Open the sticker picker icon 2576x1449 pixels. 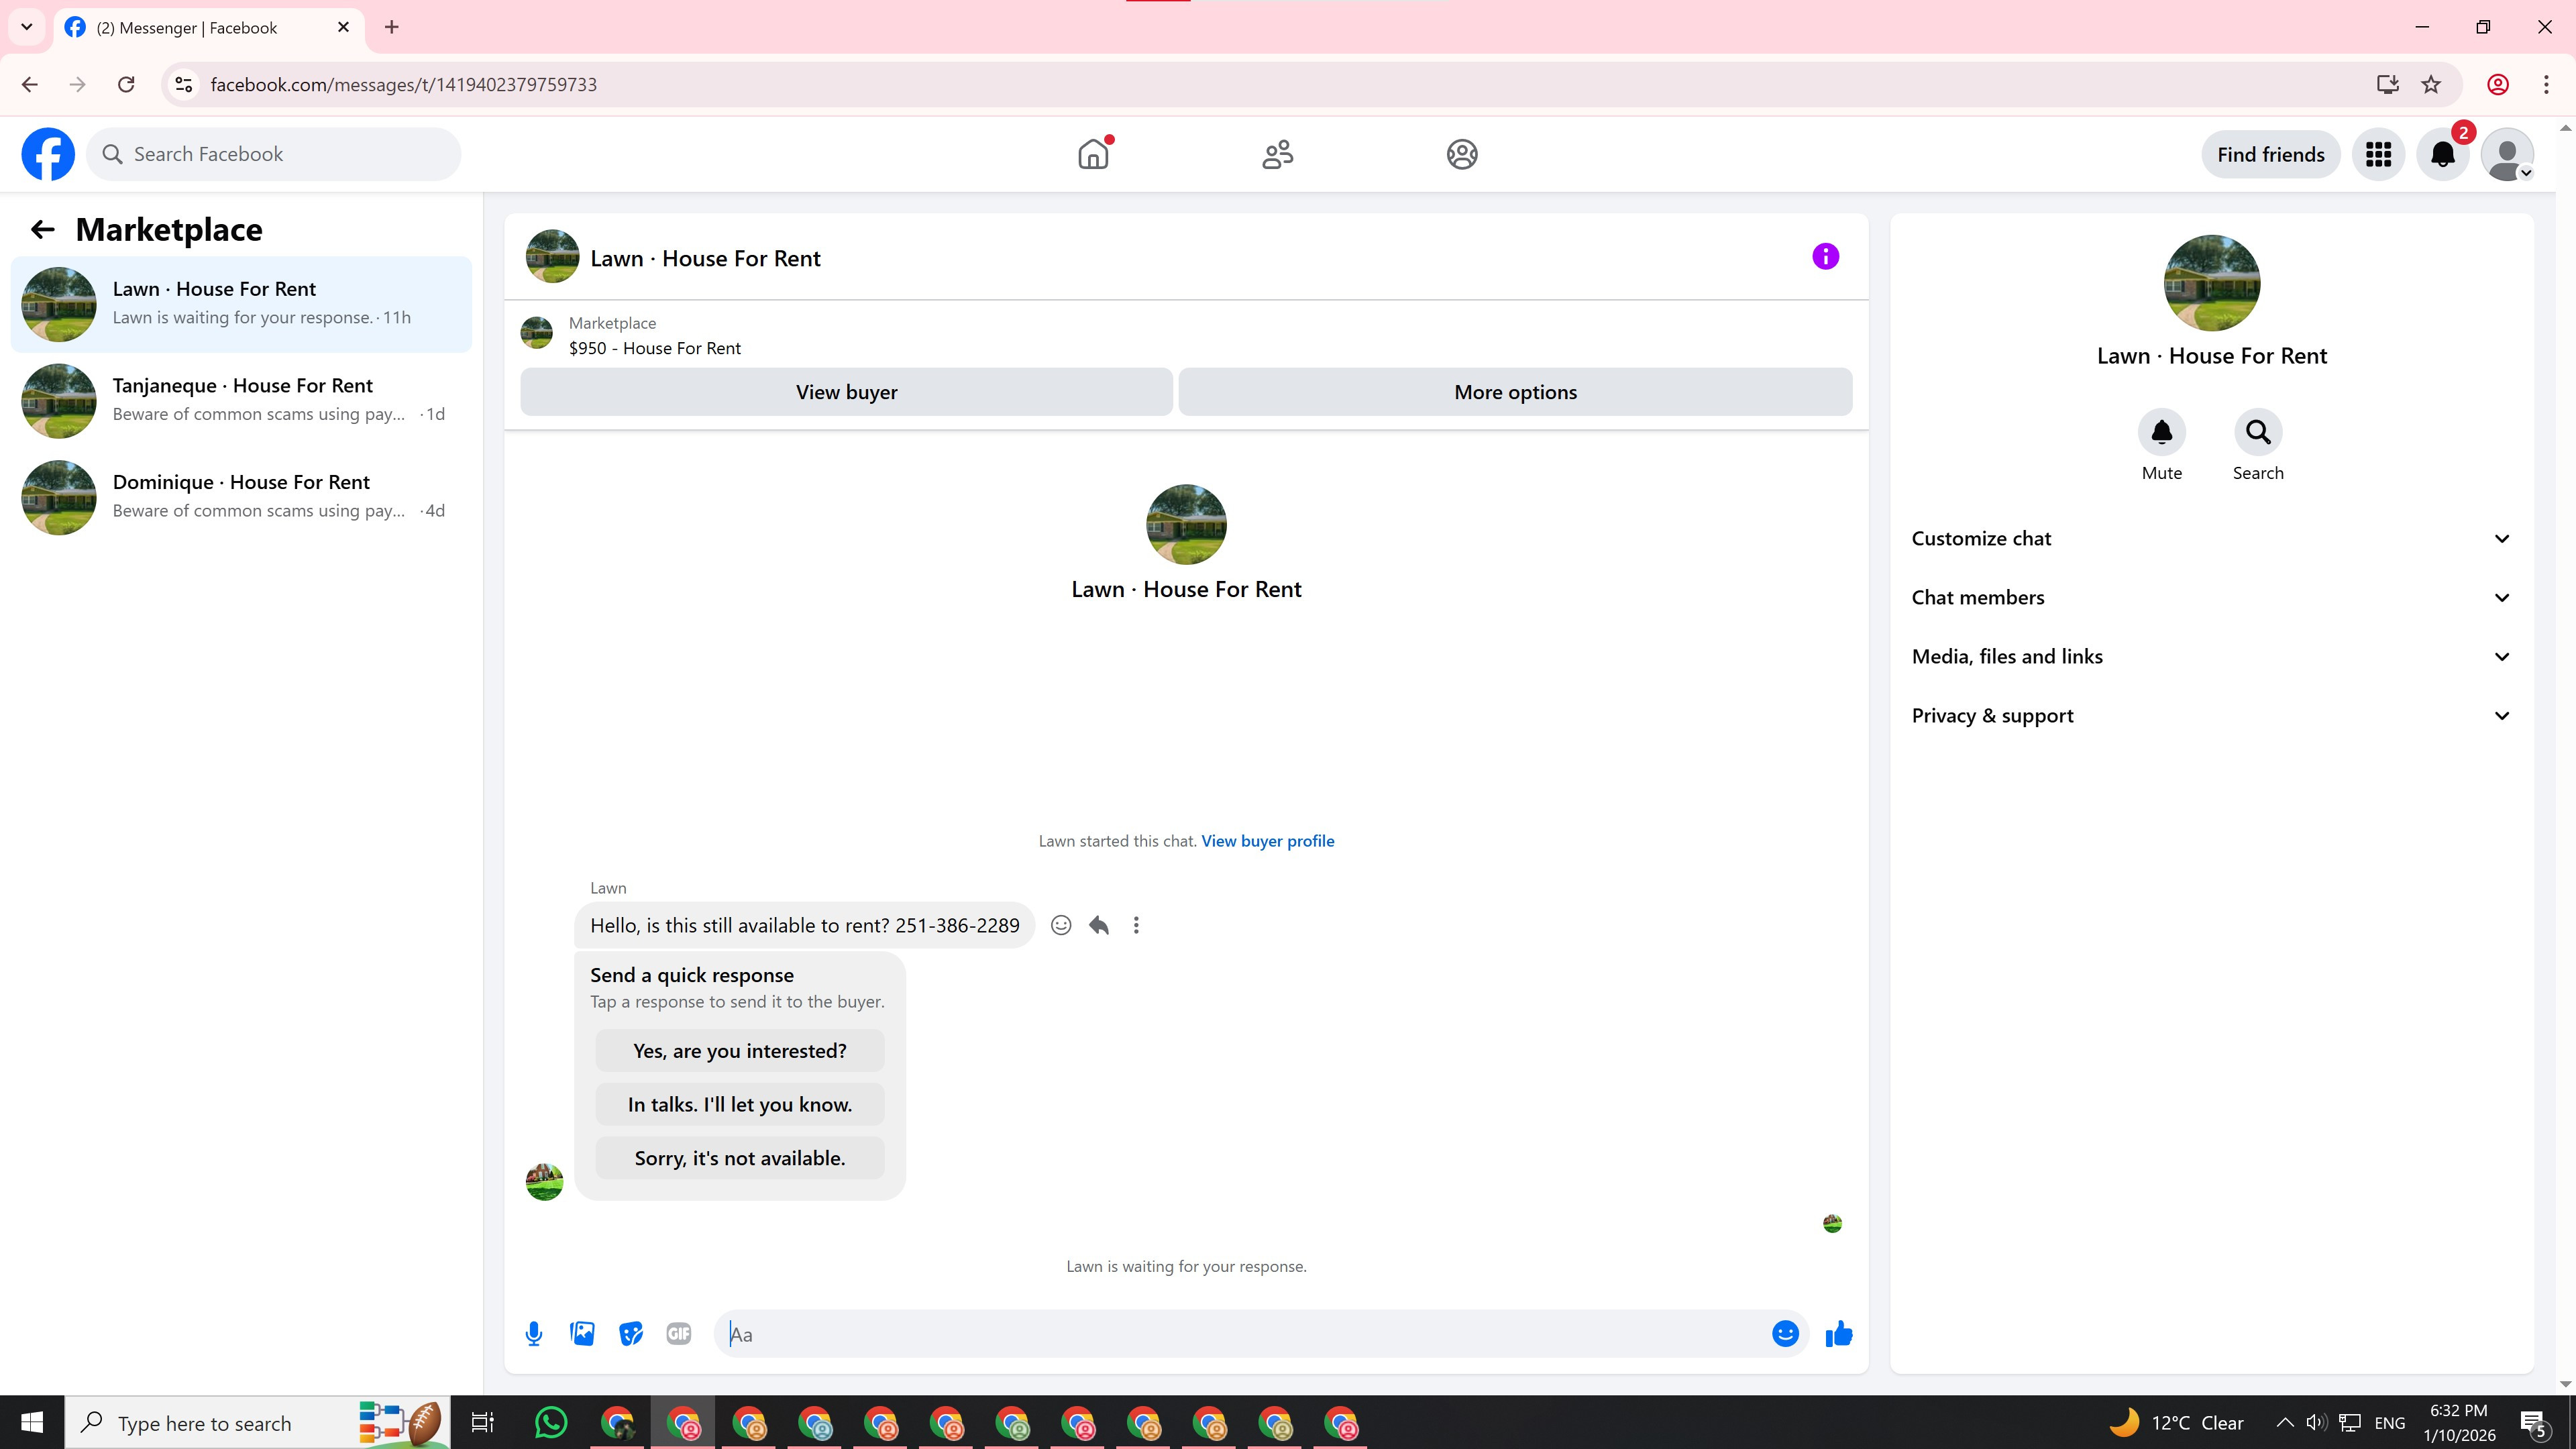[x=630, y=1333]
